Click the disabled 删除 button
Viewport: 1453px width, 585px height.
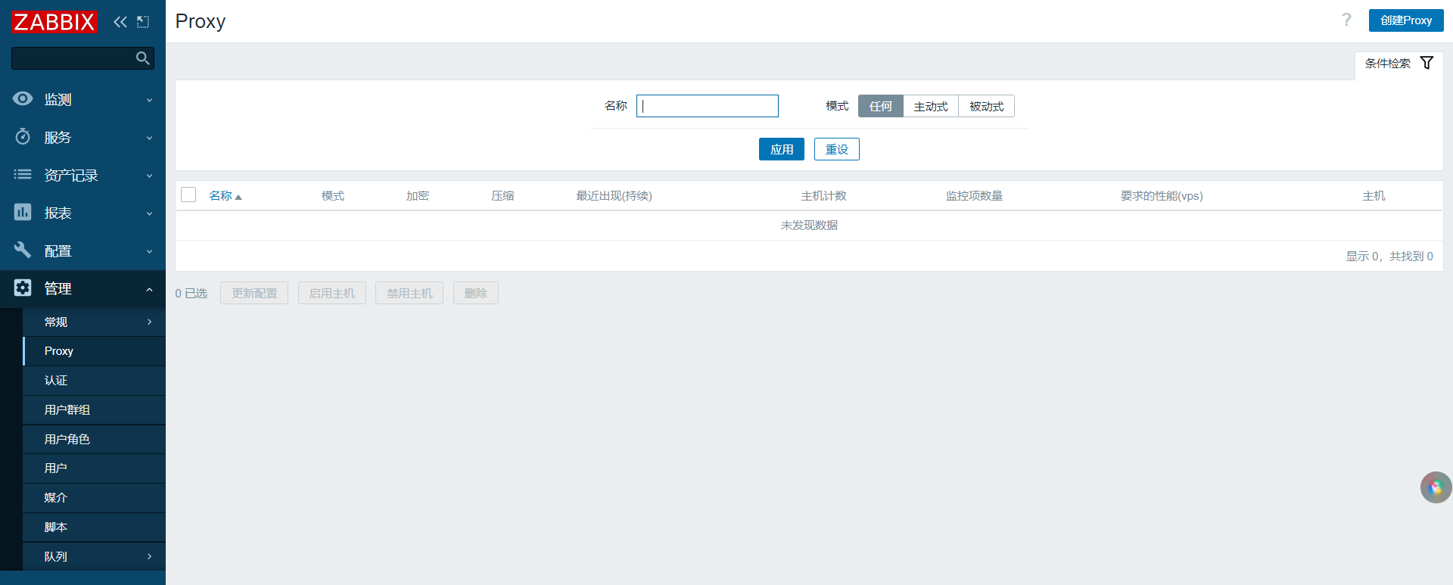[475, 293]
